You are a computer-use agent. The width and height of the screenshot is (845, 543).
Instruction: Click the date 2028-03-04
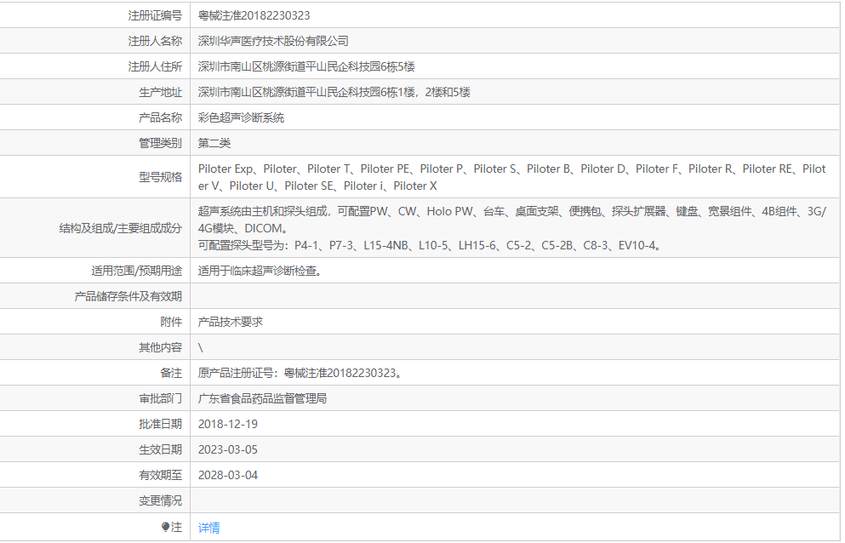tap(228, 475)
